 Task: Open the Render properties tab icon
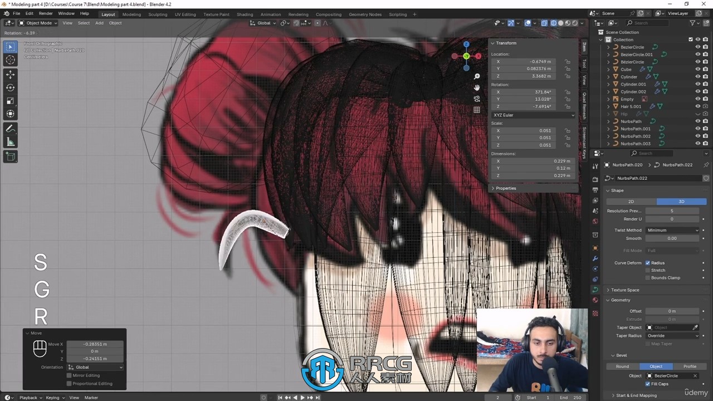coord(595,179)
